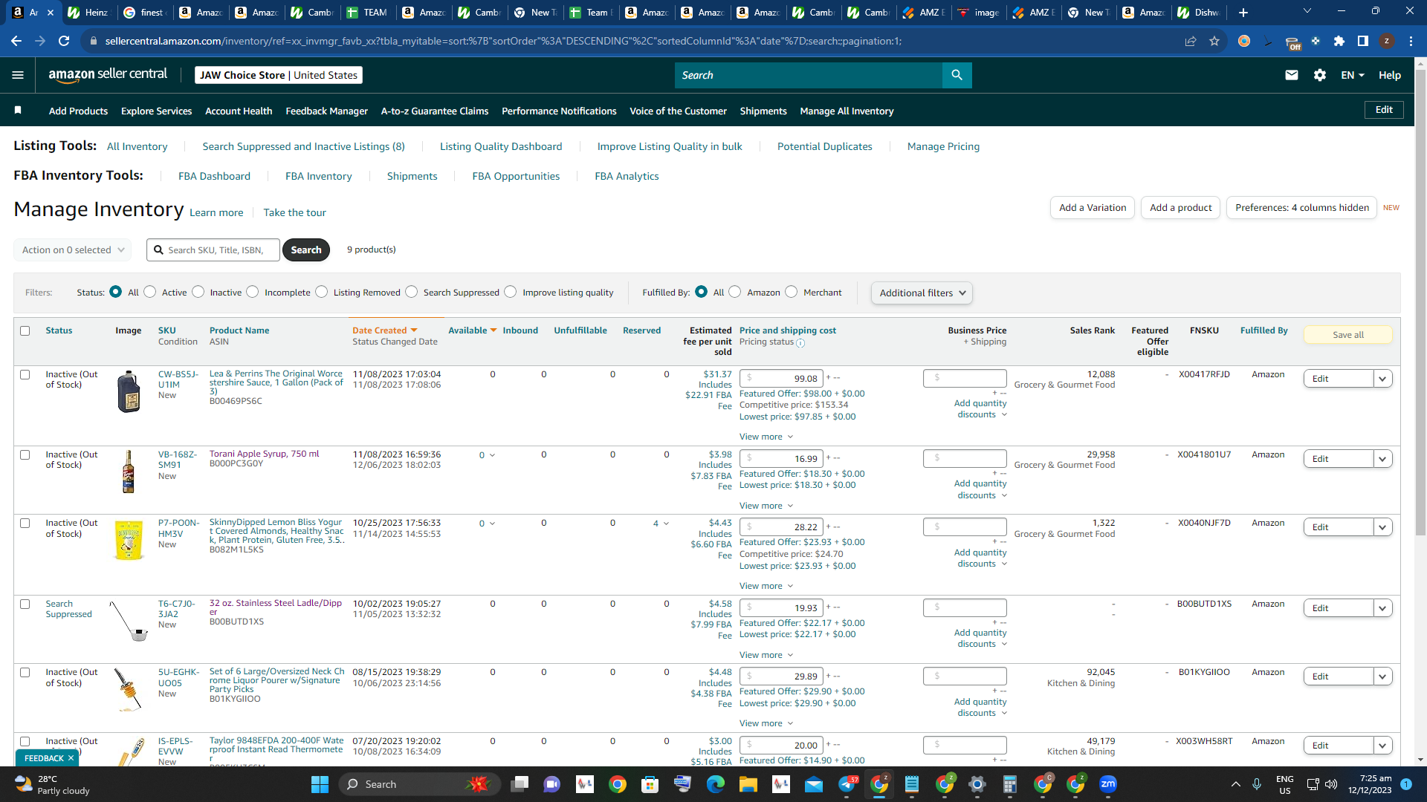Open the EN language dropdown
The width and height of the screenshot is (1427, 802).
point(1353,75)
